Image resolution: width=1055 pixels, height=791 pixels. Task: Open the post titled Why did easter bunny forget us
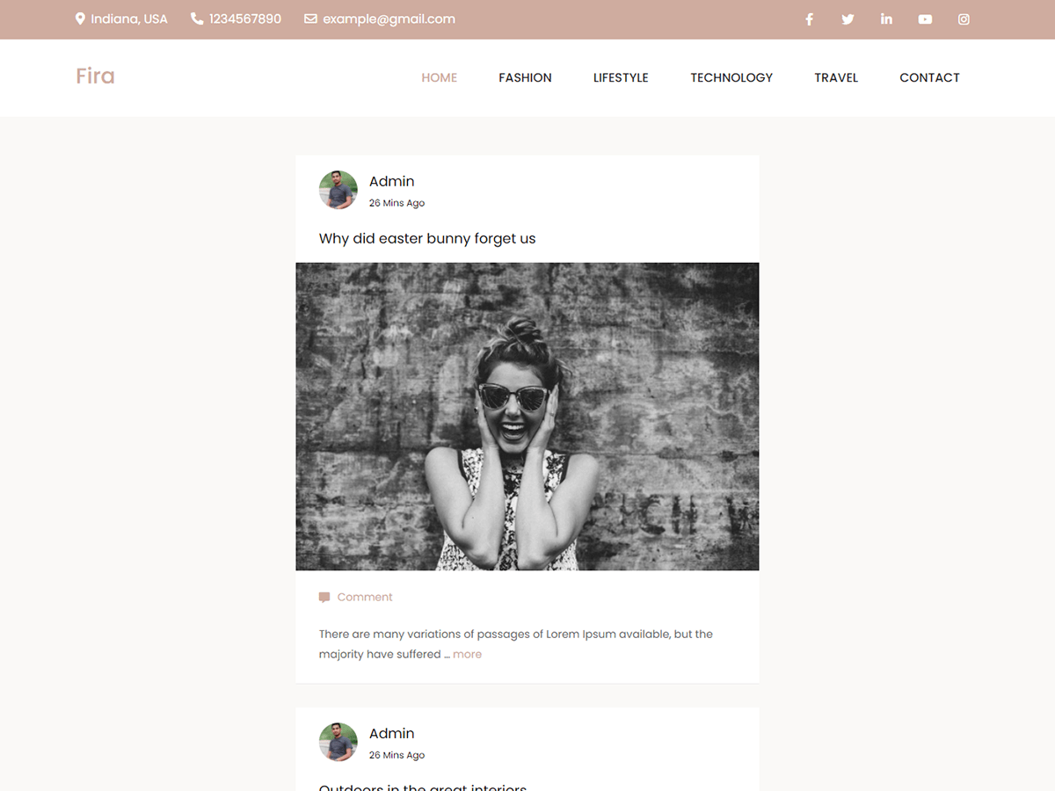pos(427,238)
